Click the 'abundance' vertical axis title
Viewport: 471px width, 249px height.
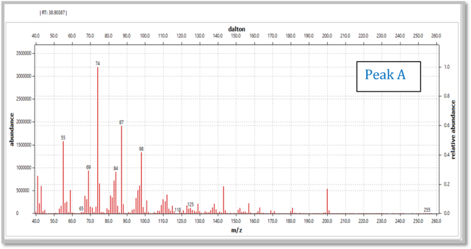coord(12,129)
